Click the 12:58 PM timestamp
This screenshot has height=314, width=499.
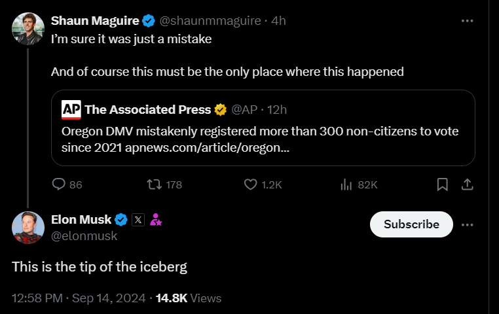(x=38, y=298)
